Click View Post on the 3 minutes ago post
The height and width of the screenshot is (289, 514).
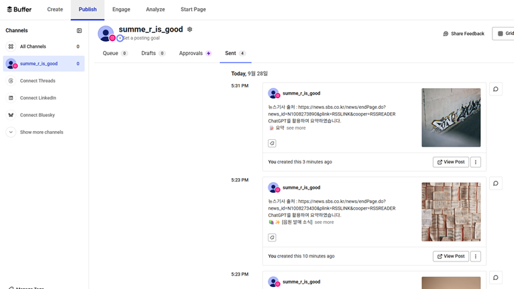tap(451, 162)
